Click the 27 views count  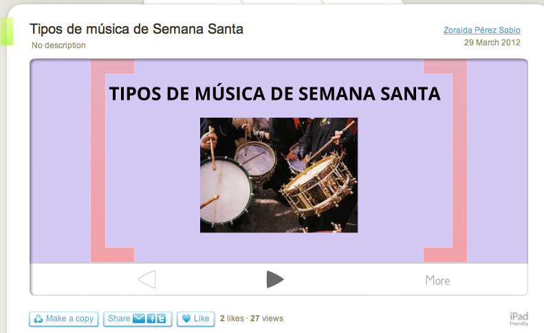(x=267, y=319)
